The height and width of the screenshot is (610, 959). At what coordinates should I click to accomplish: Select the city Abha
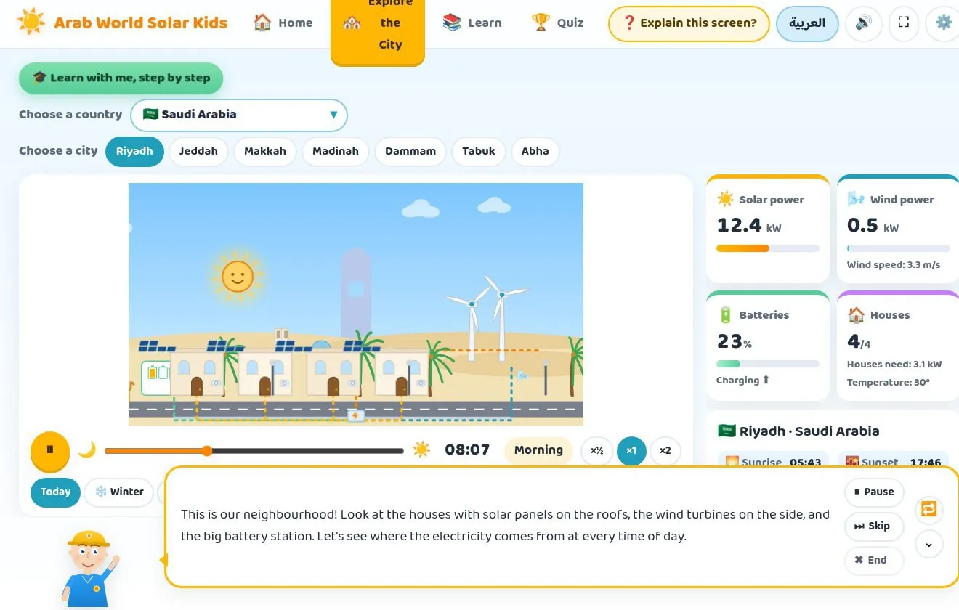click(x=535, y=152)
